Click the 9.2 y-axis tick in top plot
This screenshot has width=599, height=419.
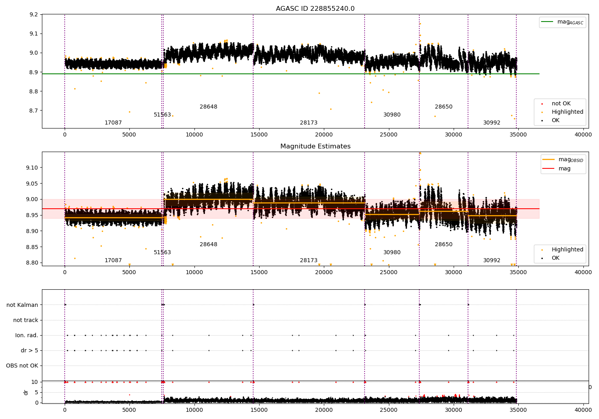(34, 15)
